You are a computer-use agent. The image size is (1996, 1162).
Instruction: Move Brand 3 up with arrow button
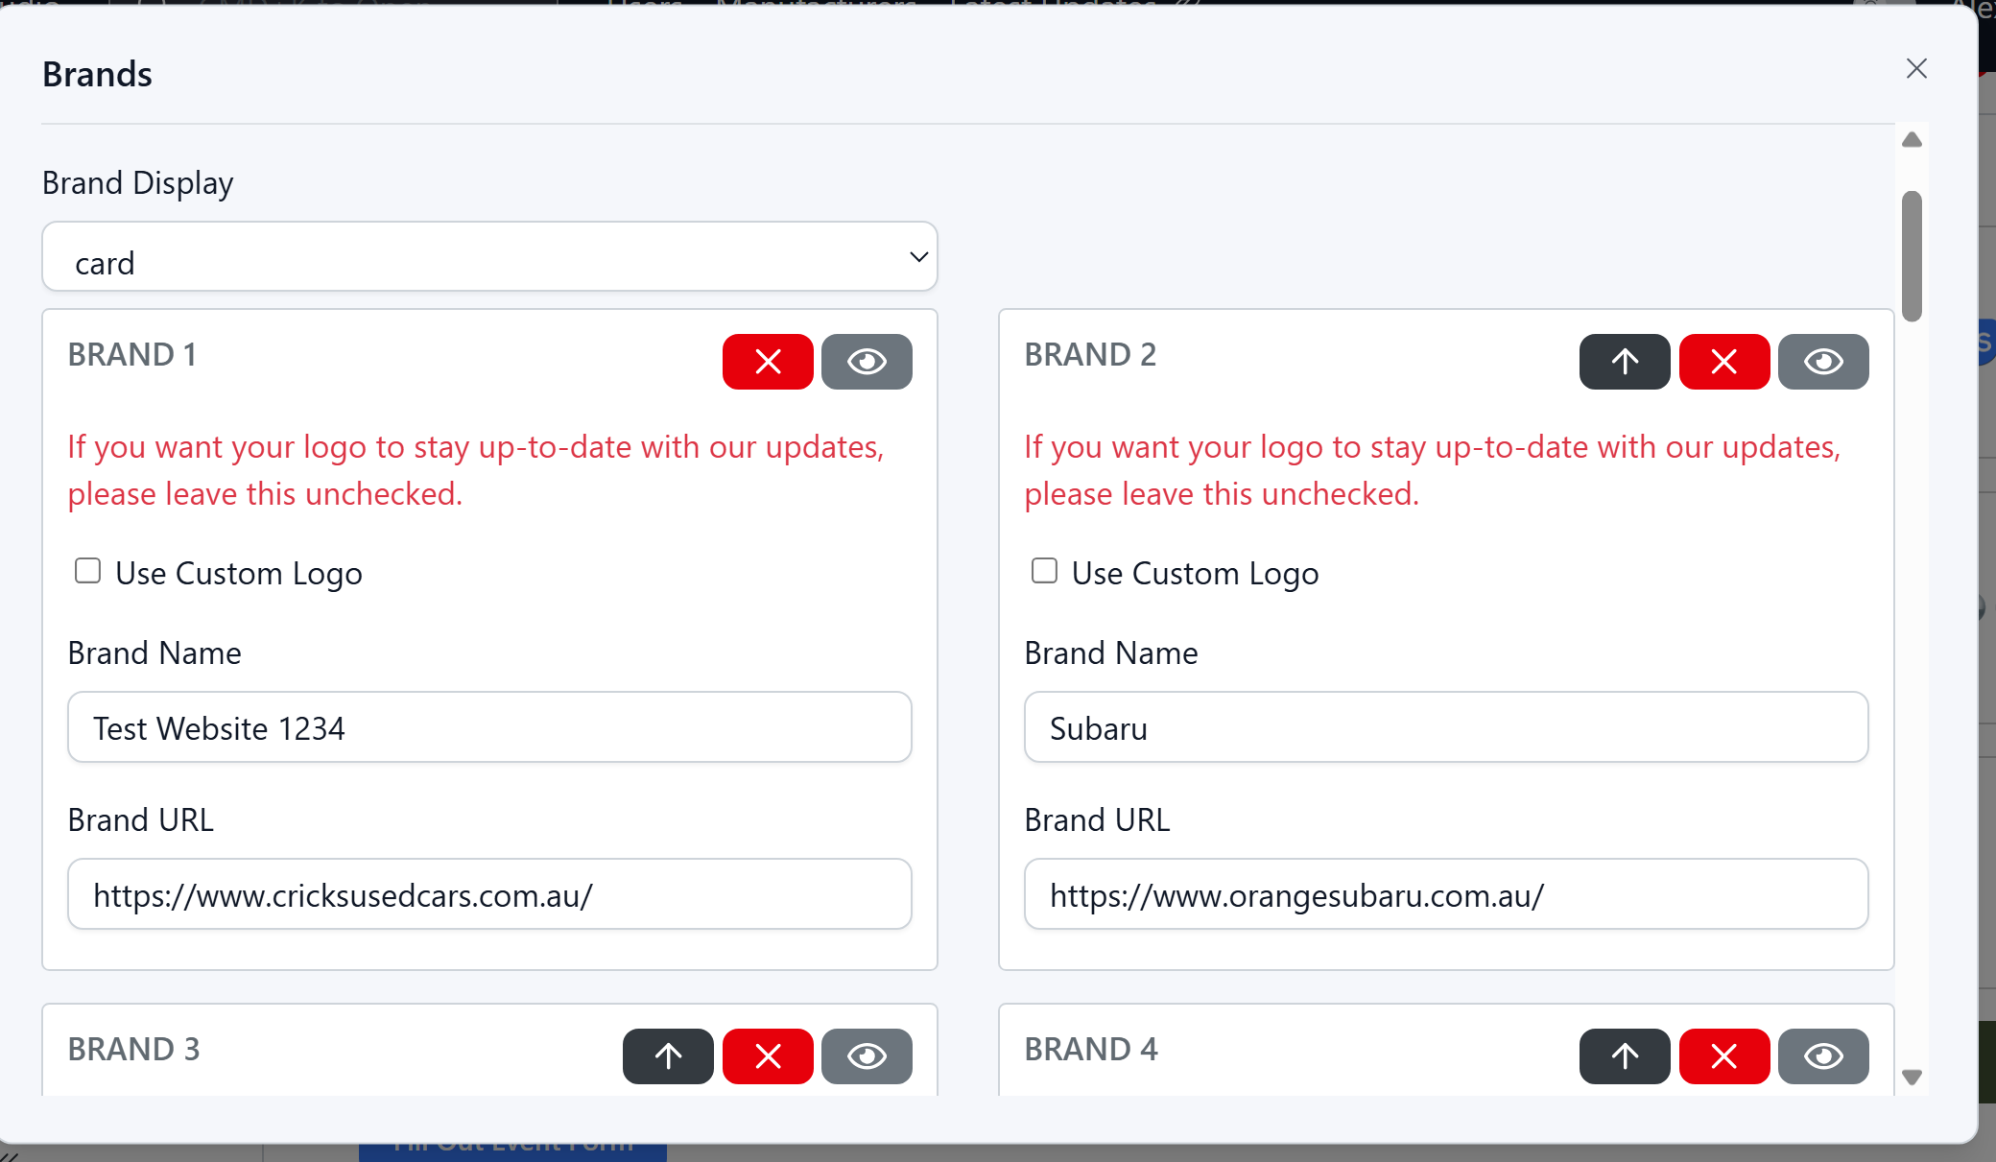668,1056
